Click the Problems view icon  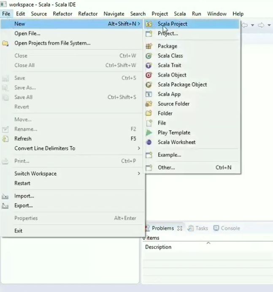click(147, 228)
